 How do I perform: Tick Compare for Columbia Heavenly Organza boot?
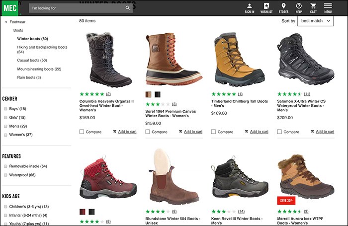point(82,132)
